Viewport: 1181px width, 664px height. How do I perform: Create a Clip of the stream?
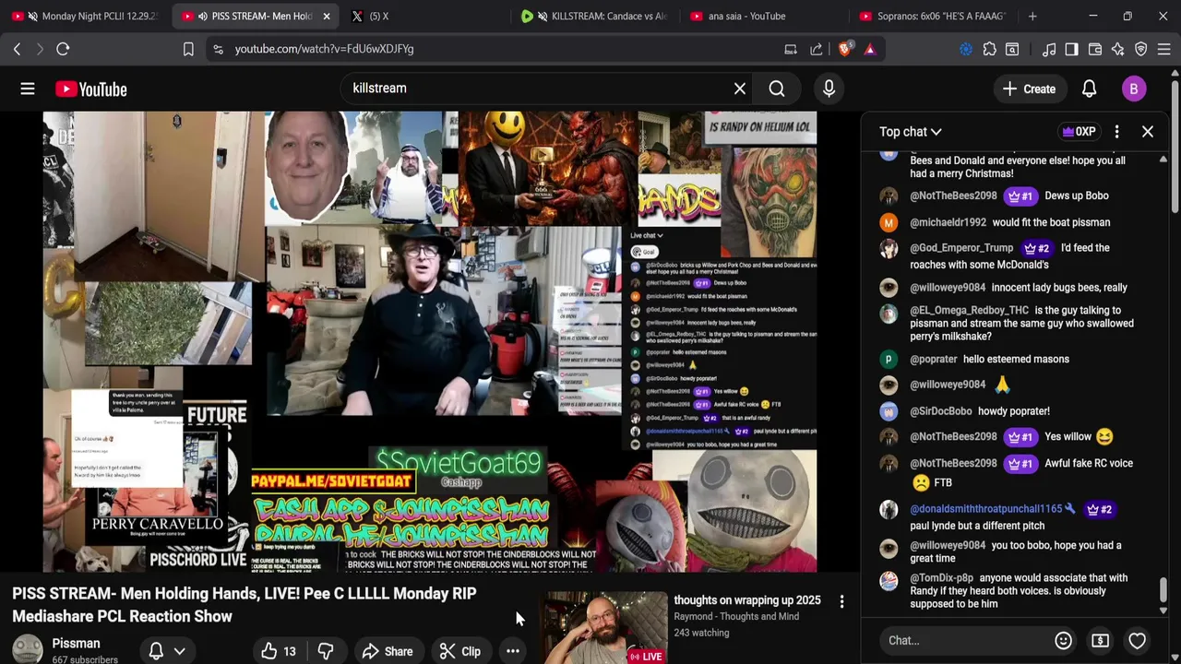[459, 651]
